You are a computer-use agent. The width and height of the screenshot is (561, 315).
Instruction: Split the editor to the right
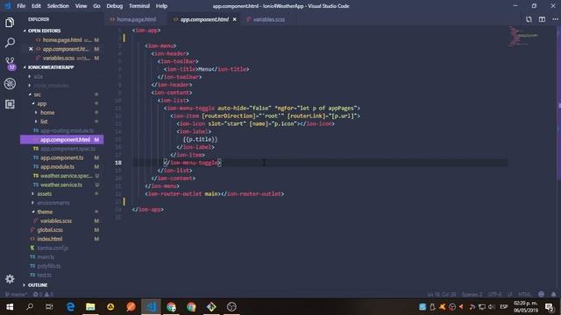(x=542, y=19)
